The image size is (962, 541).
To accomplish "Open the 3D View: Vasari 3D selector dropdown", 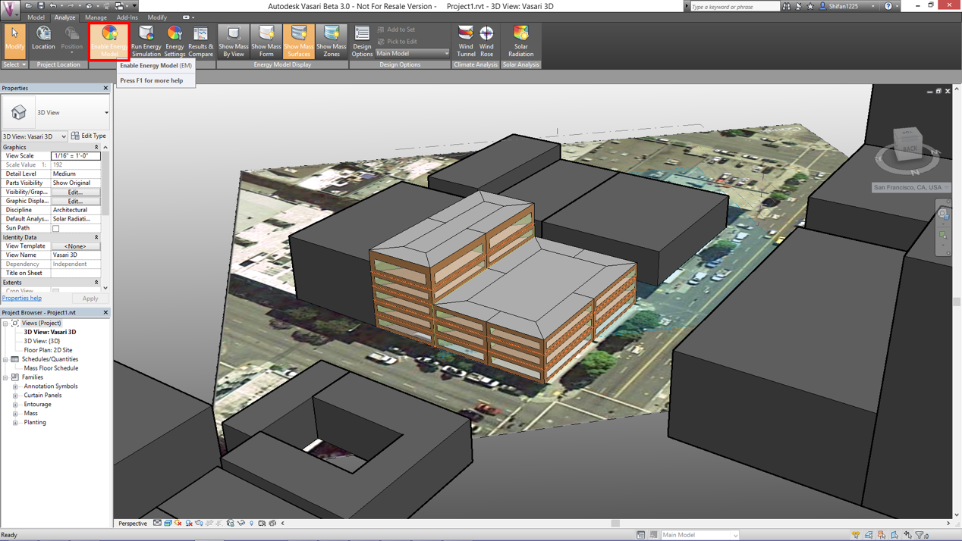I will click(x=34, y=136).
